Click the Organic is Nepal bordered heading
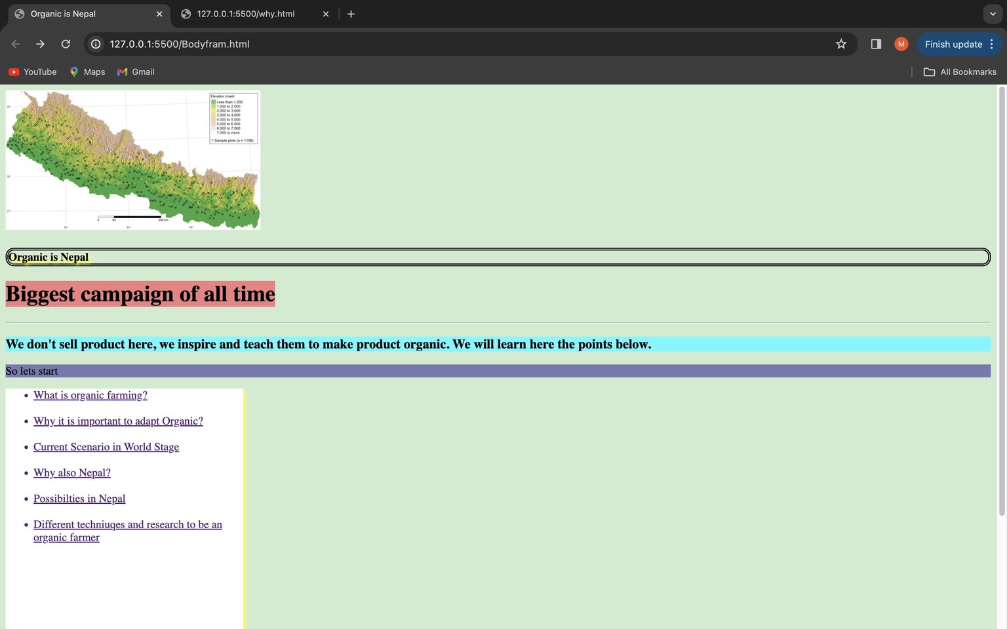 (498, 257)
